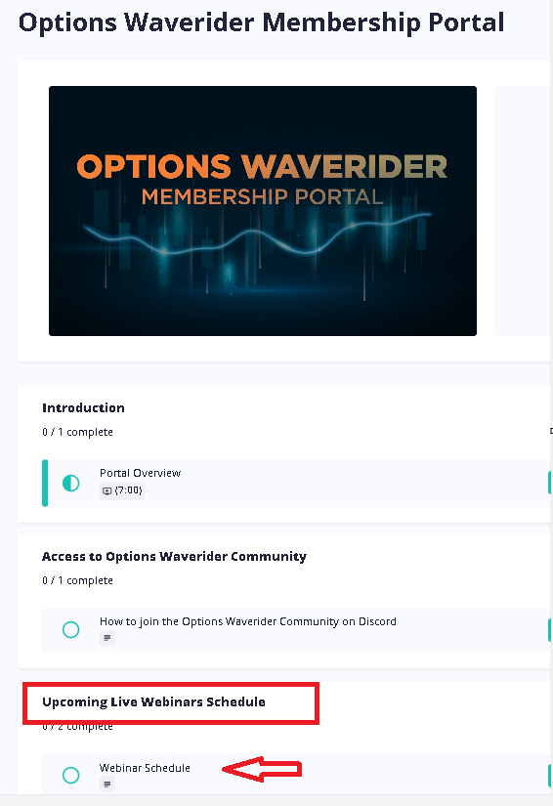Click the Options Waverider Membership Portal banner image
The height and width of the screenshot is (806, 553).
(263, 211)
